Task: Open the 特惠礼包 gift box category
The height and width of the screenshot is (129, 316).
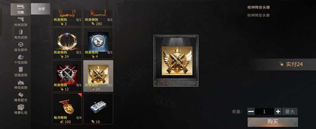Action: 21,110
